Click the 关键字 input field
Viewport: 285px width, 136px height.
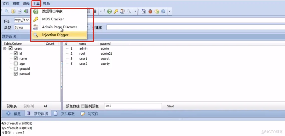pyautogui.click(x=196, y=27)
